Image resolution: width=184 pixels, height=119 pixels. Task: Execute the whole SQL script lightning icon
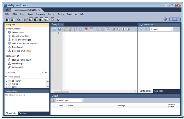coord(66,29)
